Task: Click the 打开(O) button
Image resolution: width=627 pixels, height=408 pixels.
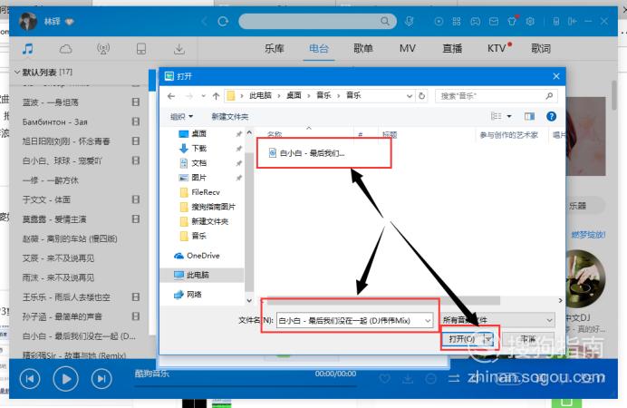Action: [463, 339]
